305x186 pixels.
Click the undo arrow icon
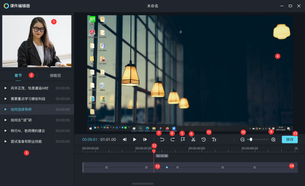162,140
